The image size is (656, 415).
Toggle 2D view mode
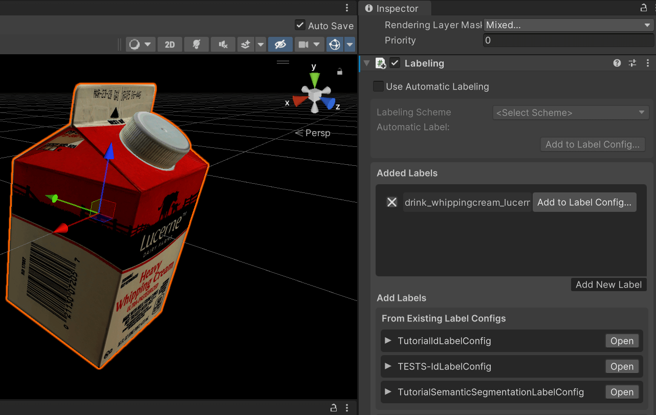click(170, 45)
